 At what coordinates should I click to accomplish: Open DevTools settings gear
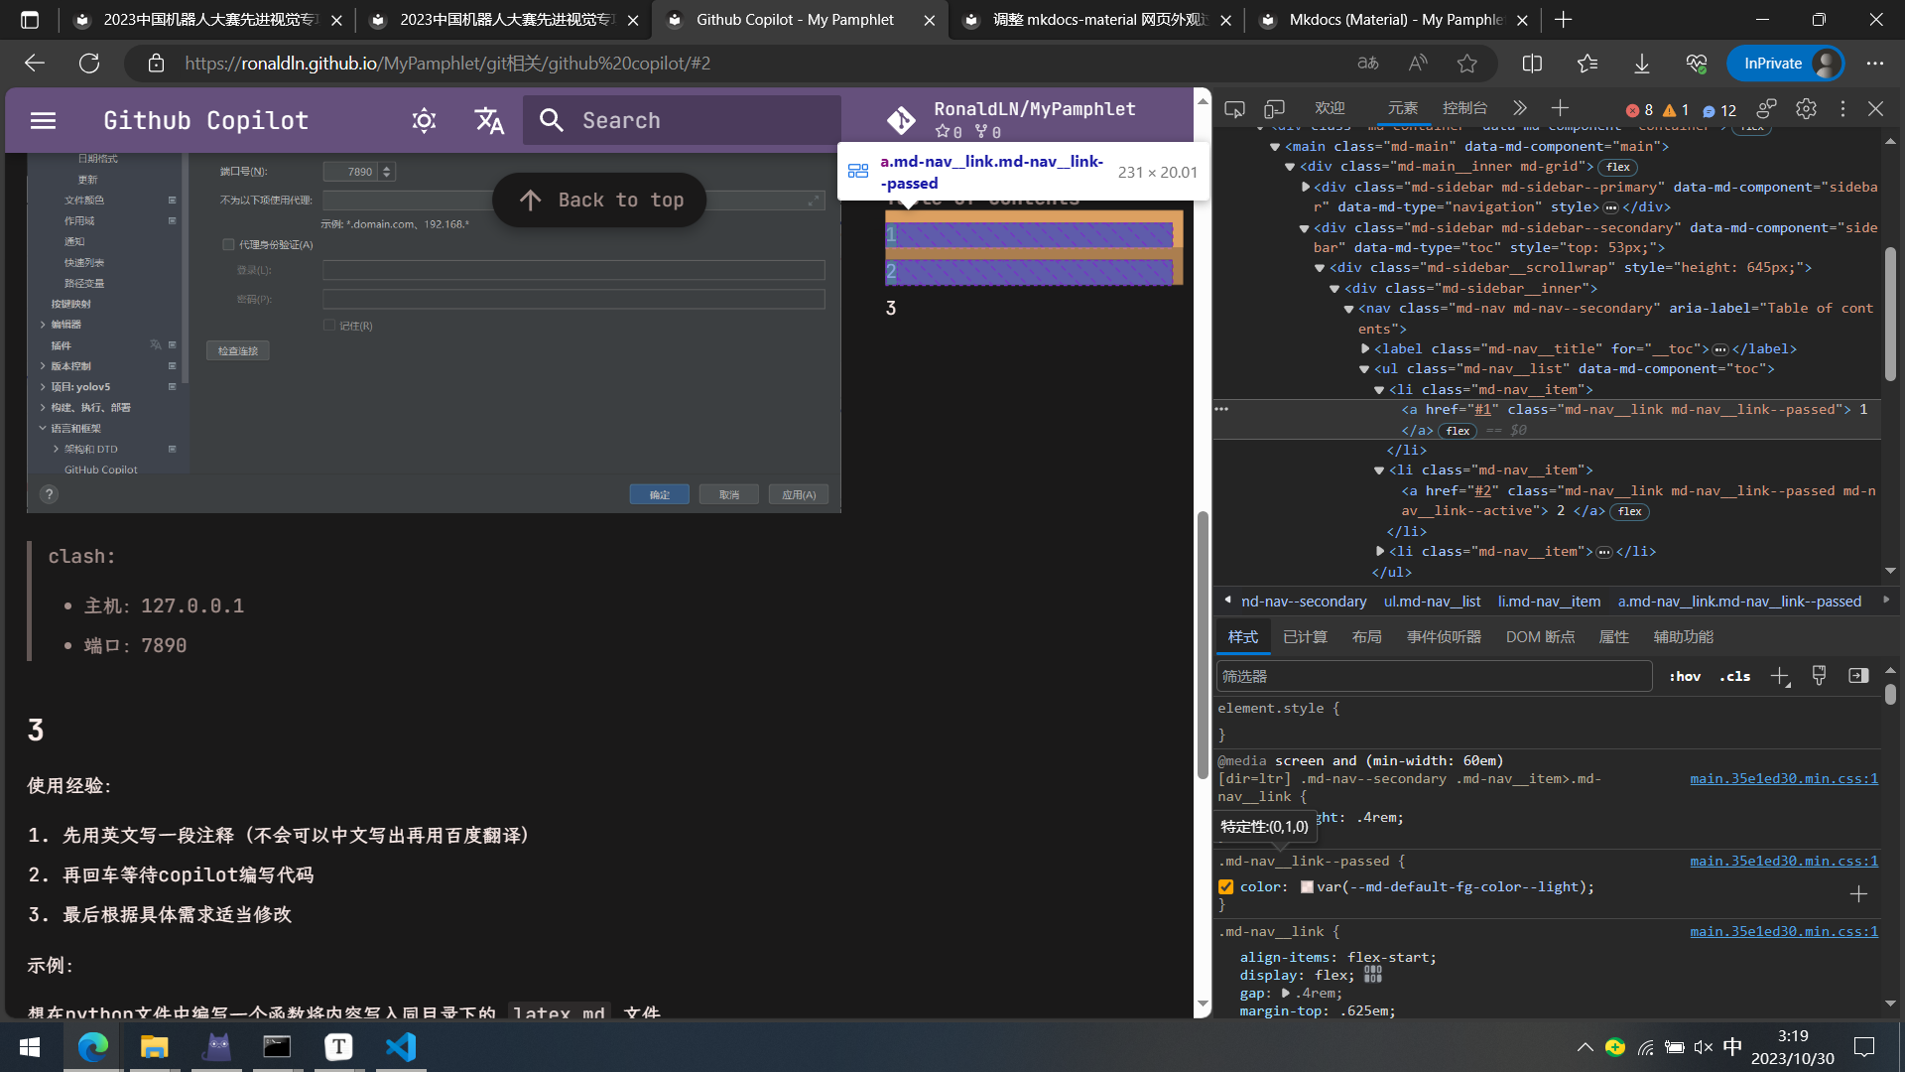(x=1806, y=109)
